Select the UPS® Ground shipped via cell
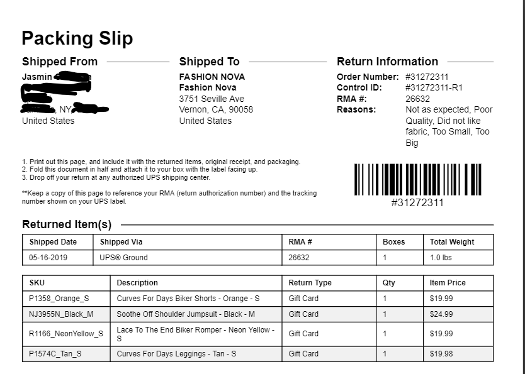The width and height of the screenshot is (525, 374). [x=188, y=258]
